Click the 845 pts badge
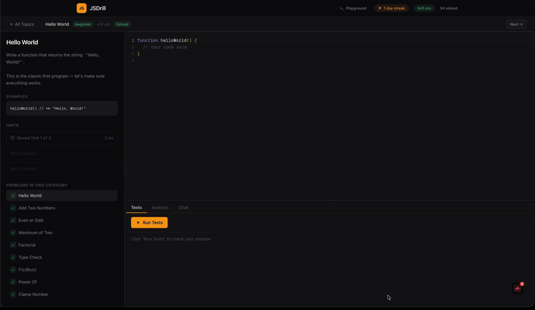This screenshot has height=310, width=535. [x=424, y=8]
